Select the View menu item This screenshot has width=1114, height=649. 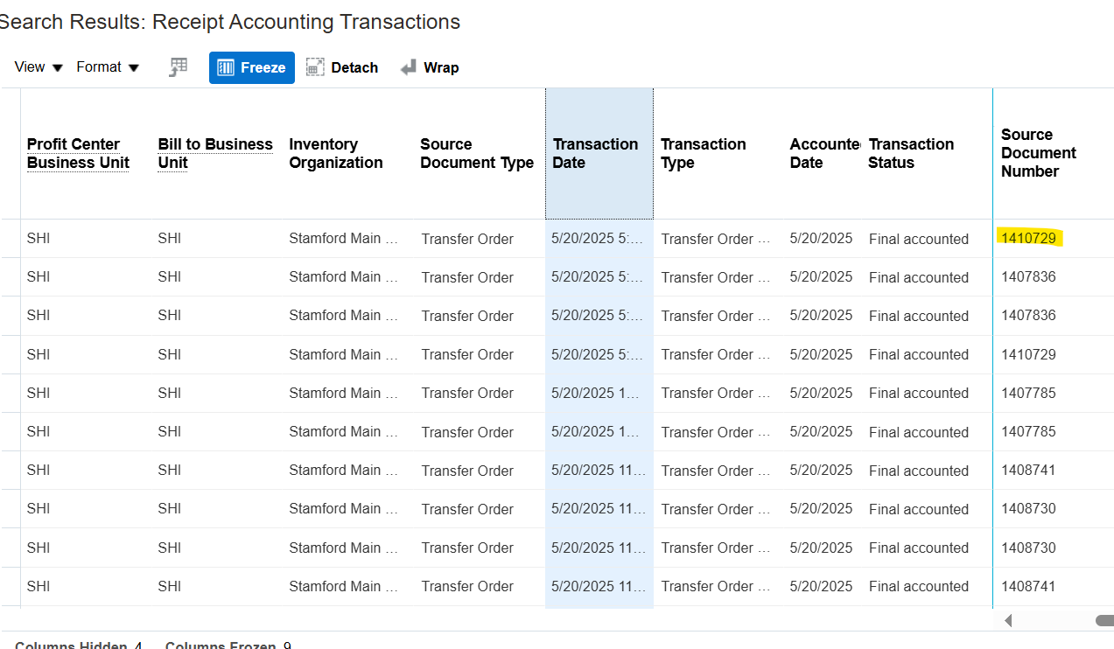(29, 66)
